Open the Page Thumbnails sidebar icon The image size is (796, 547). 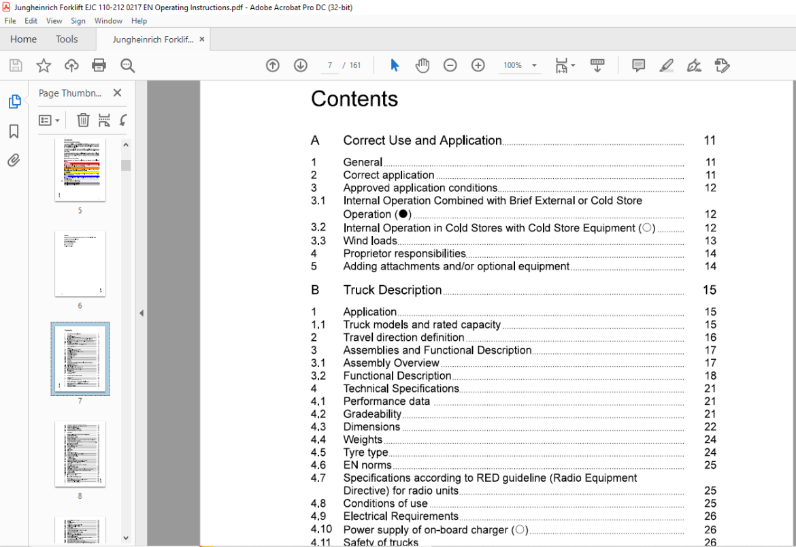(14, 101)
